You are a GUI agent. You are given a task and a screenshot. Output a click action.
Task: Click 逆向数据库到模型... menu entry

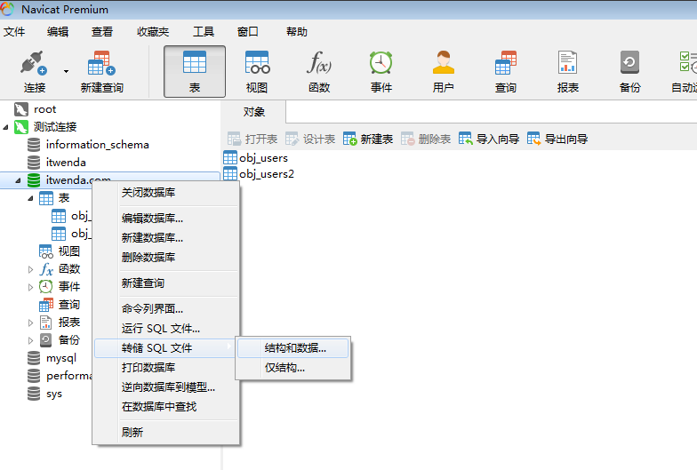pos(168,387)
